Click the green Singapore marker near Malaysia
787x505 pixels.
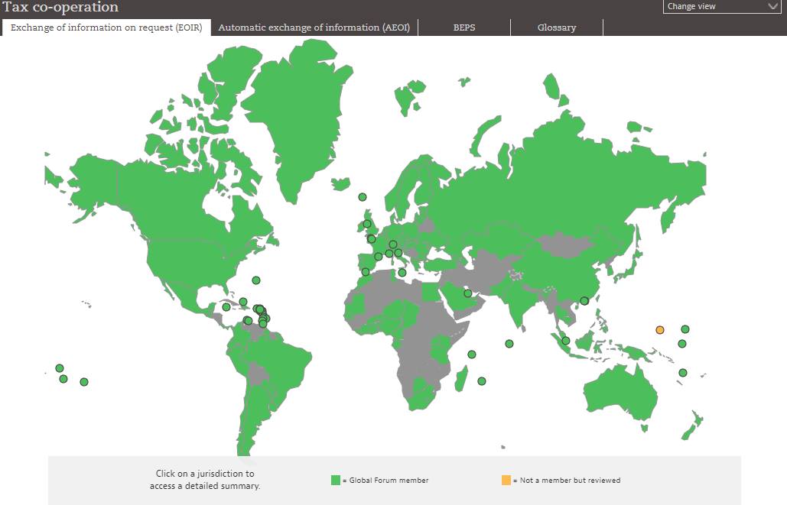[x=566, y=341]
